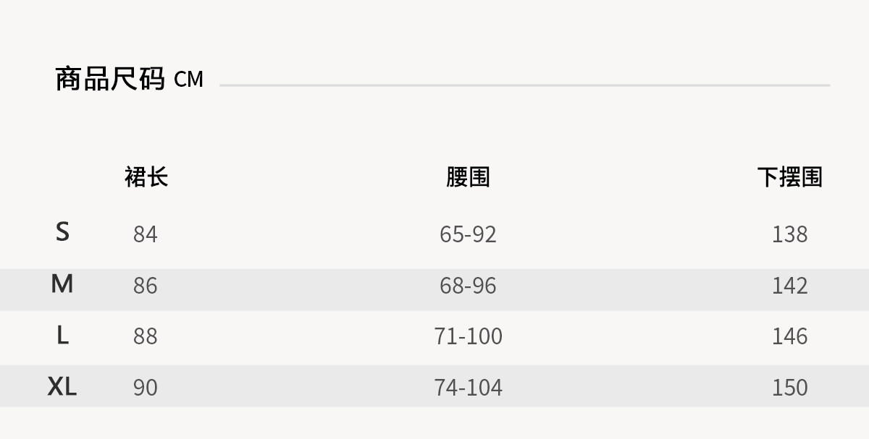Pick the L size row label
The width and height of the screenshot is (869, 439).
click(x=63, y=336)
